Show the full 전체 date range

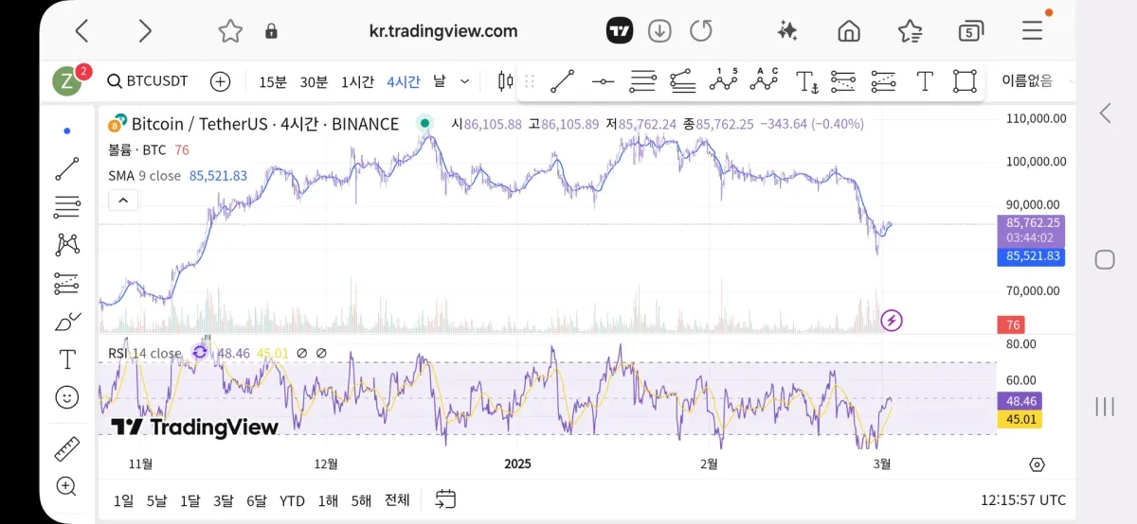pos(397,499)
